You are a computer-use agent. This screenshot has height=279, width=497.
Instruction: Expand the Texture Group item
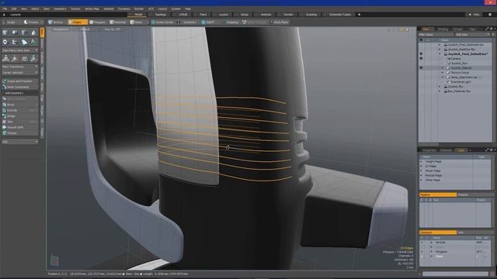443,72
